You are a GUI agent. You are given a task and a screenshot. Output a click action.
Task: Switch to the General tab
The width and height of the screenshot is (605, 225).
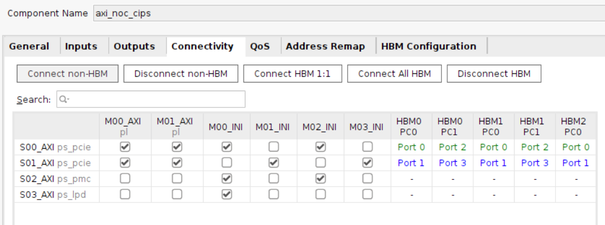click(x=30, y=47)
